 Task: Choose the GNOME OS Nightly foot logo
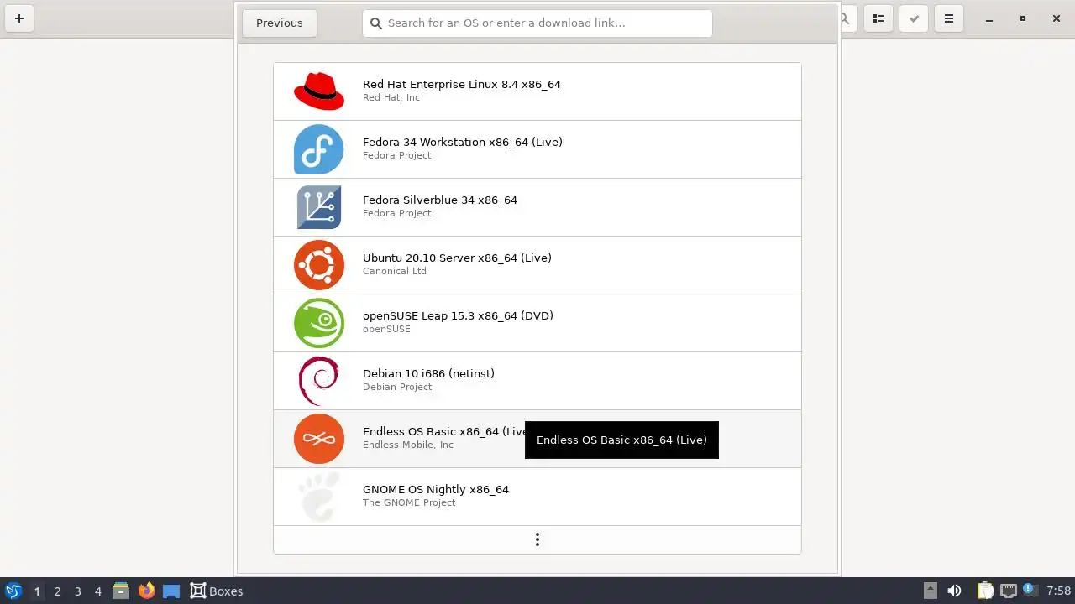click(x=319, y=497)
